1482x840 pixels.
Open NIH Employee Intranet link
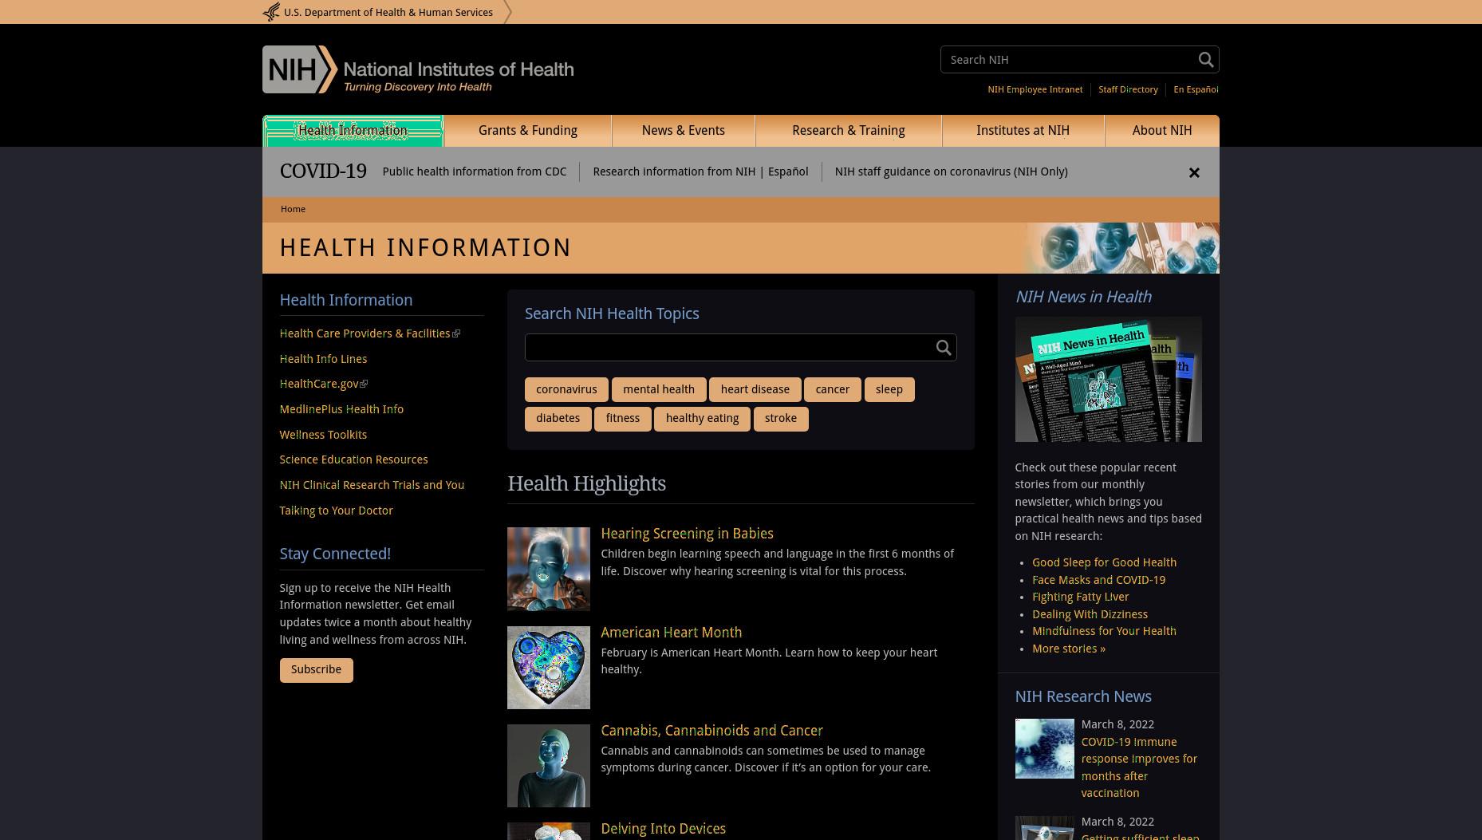1035,89
